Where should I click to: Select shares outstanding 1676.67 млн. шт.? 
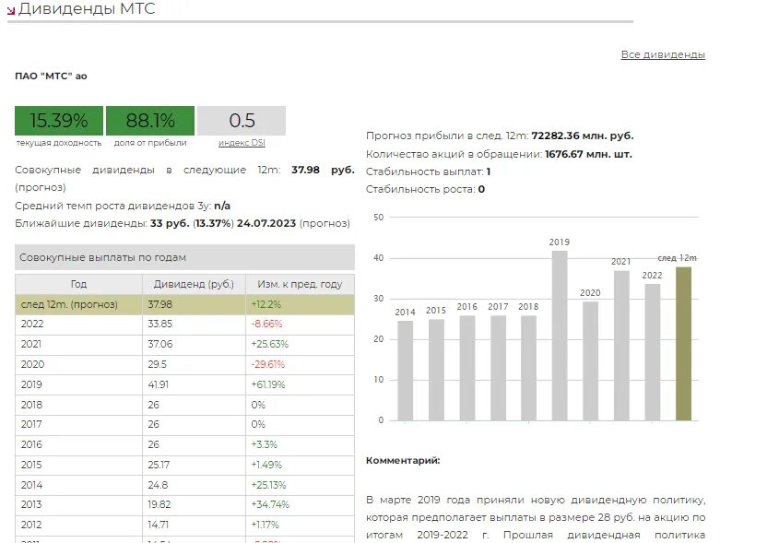(x=588, y=154)
